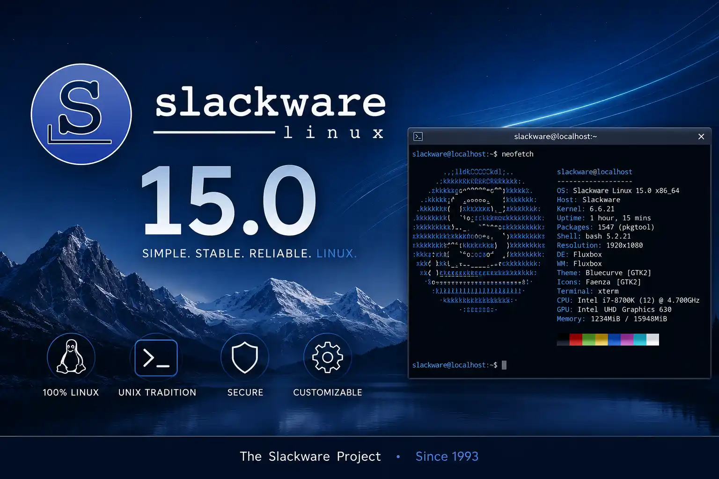Click the blue 'LINUX.' tagline word
This screenshot has height=479, width=719.
point(337,254)
